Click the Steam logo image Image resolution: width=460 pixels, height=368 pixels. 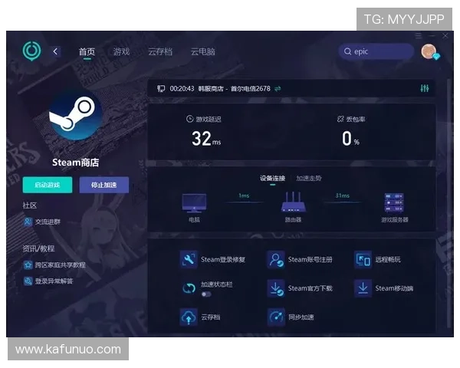(77, 115)
